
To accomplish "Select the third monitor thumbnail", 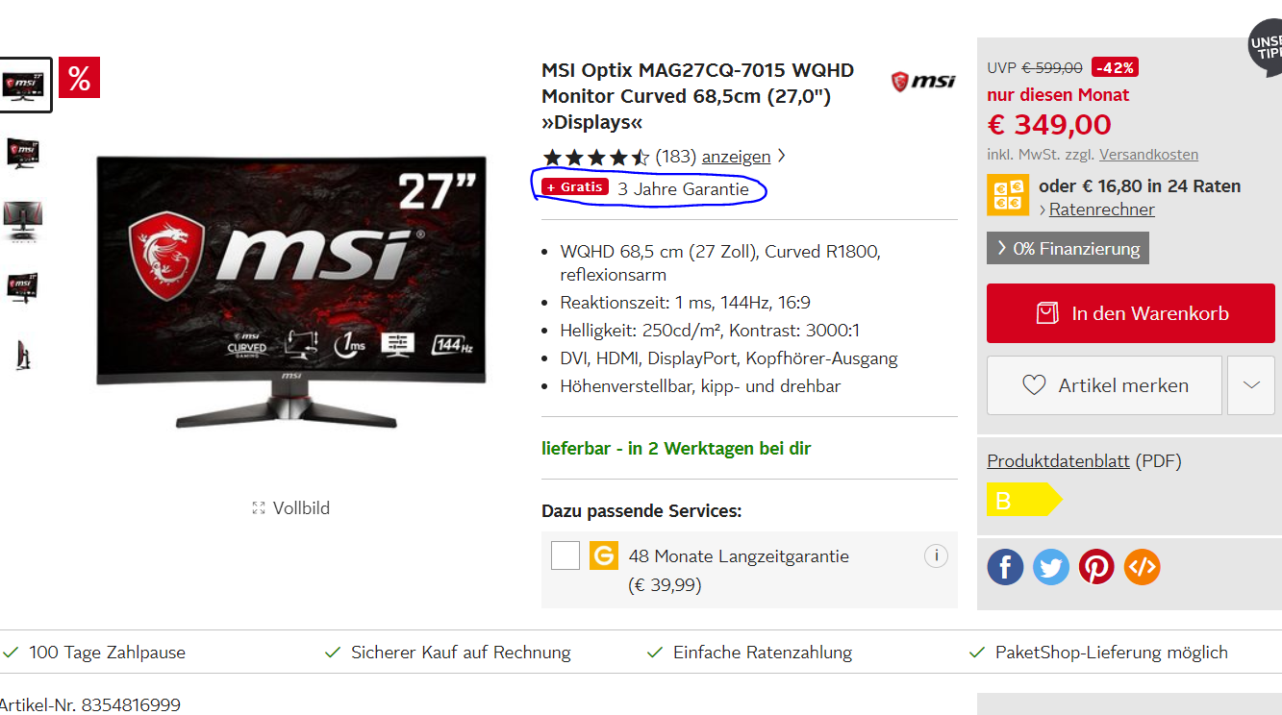I will 23,221.
